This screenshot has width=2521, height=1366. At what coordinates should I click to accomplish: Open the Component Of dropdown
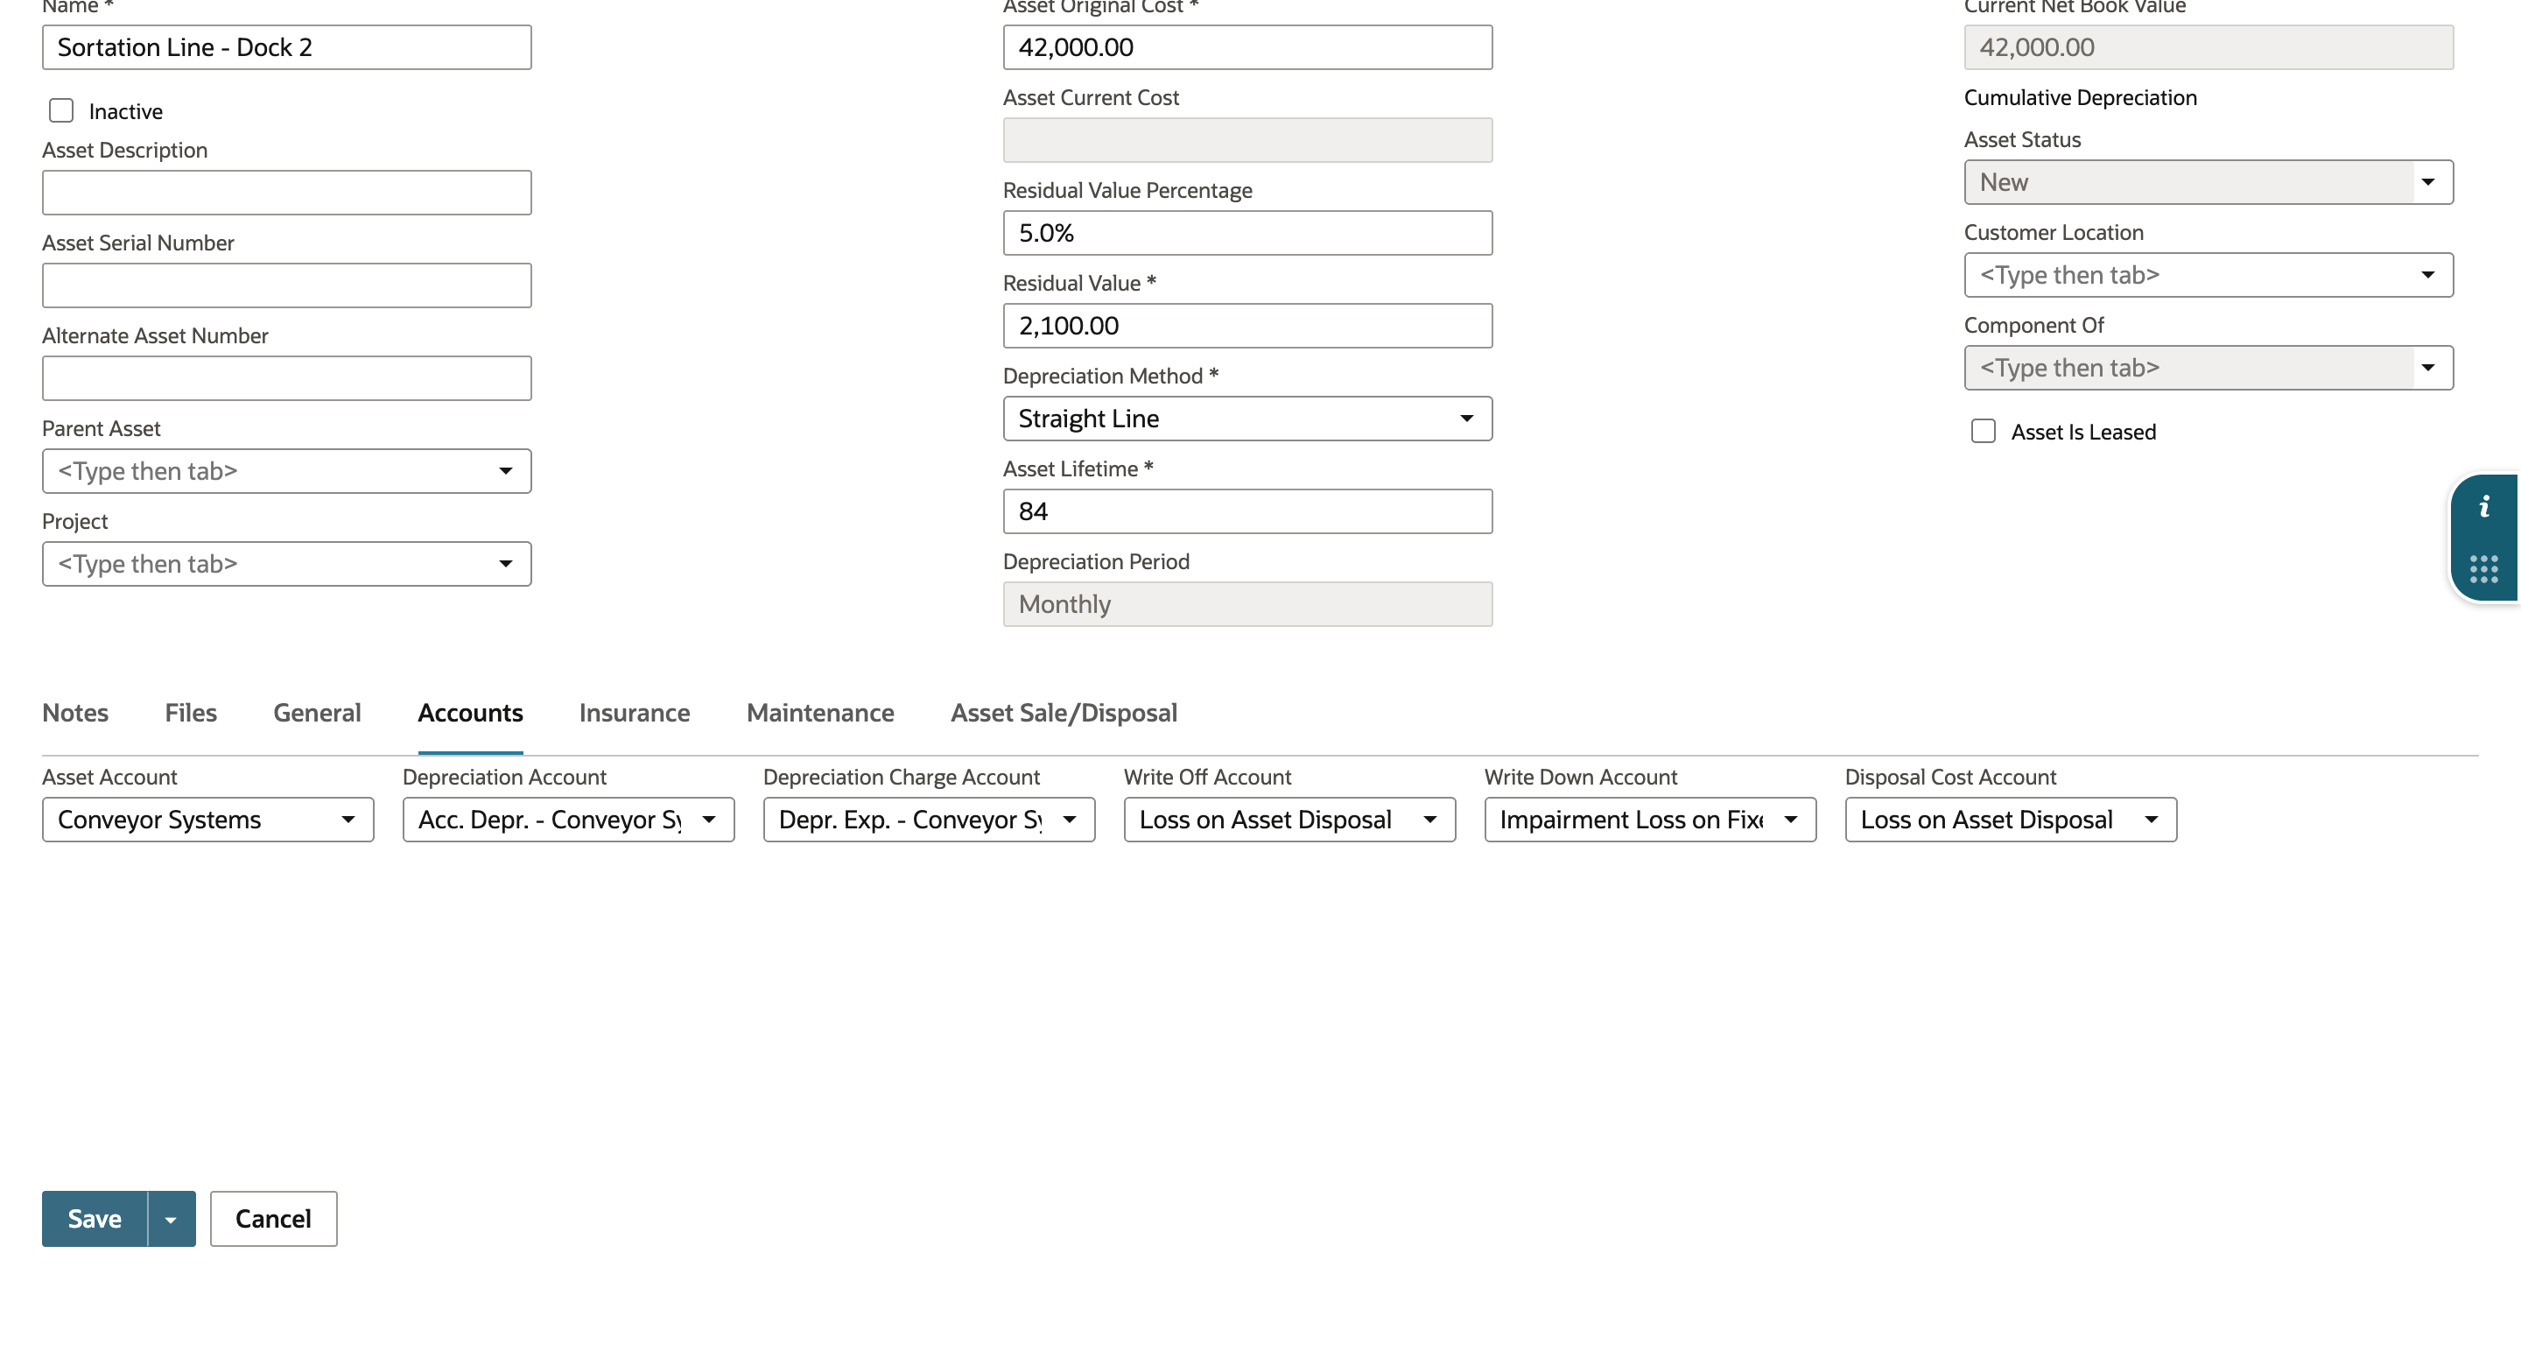pyautogui.click(x=2427, y=368)
